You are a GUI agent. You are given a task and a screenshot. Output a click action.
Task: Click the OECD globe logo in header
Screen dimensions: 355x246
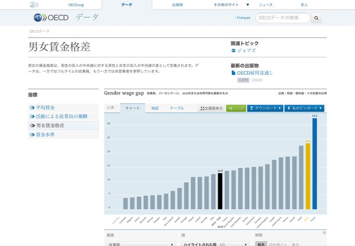coord(51,18)
